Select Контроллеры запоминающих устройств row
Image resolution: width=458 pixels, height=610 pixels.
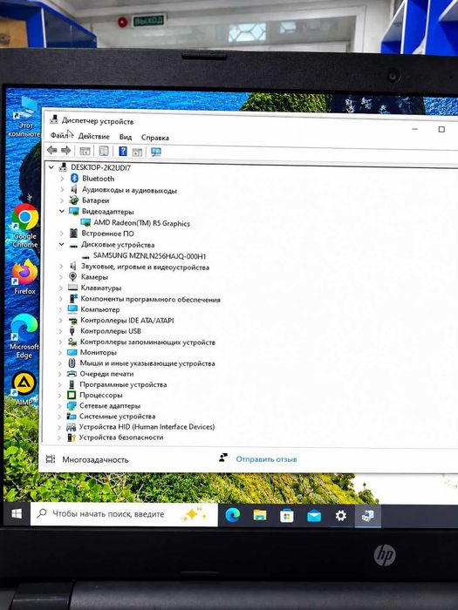point(147,342)
